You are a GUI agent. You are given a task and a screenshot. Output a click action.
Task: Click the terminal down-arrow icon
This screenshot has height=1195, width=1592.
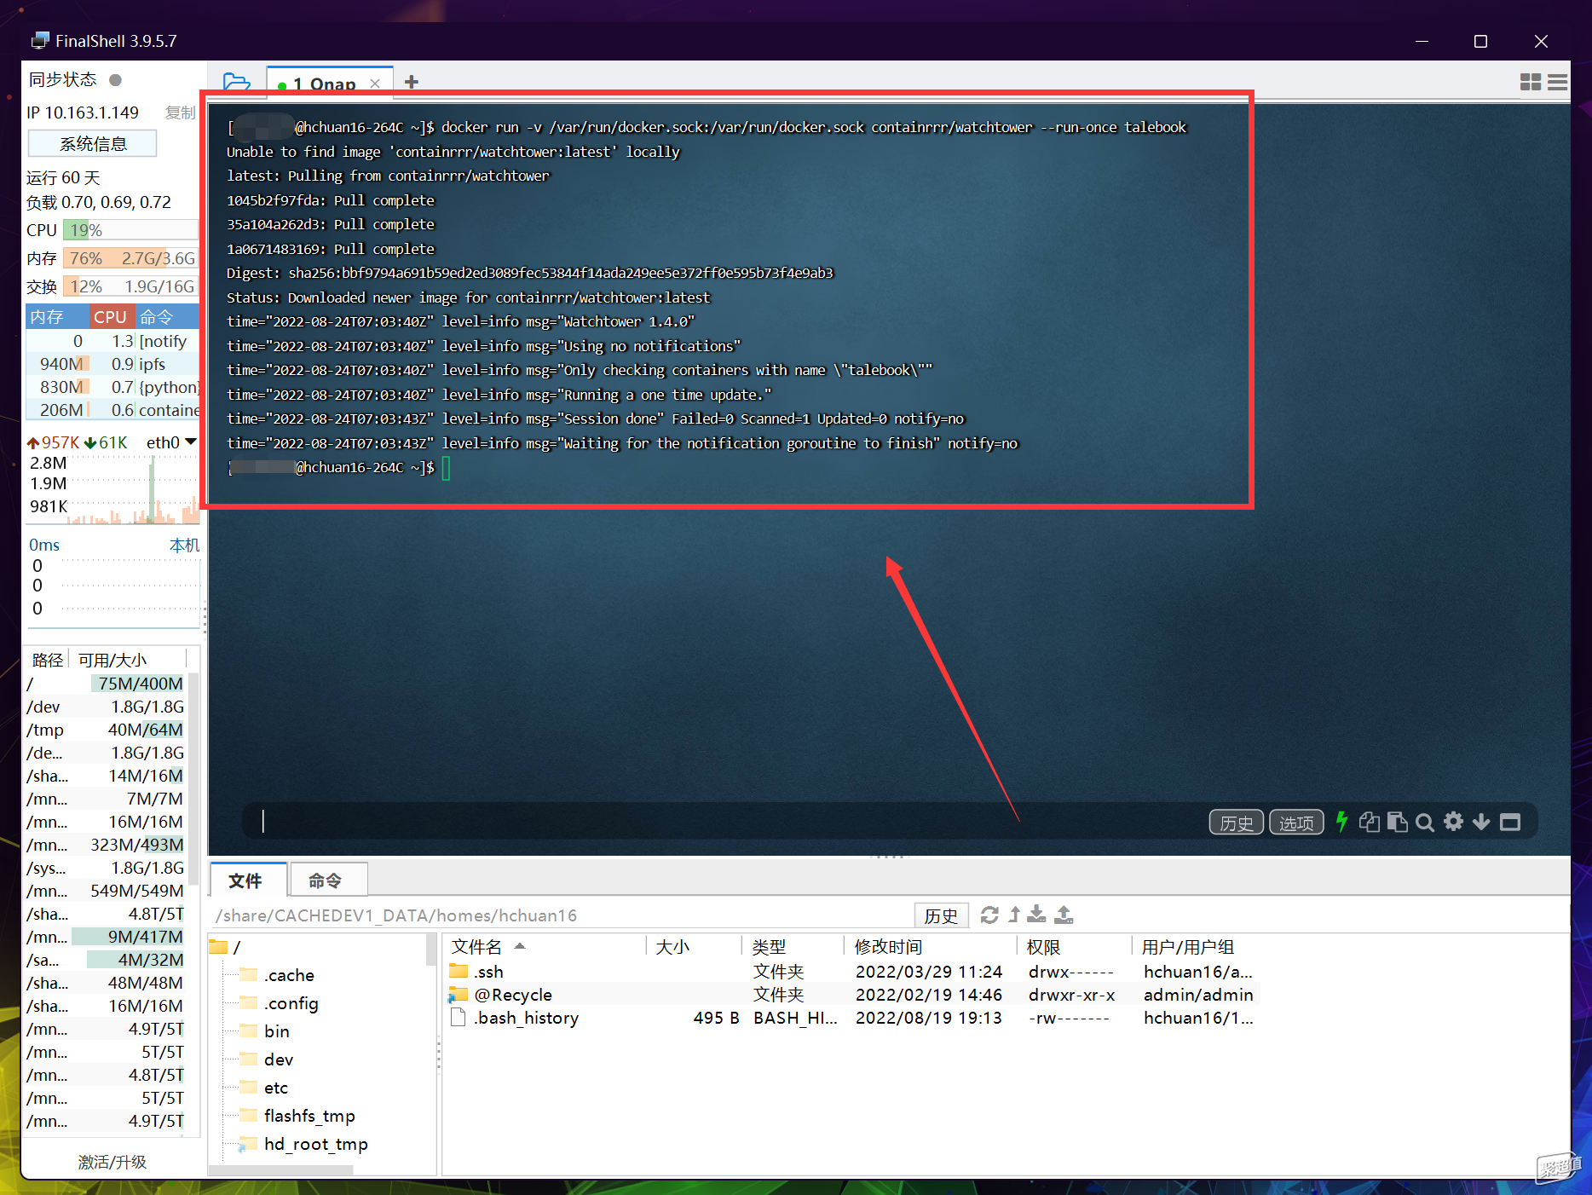click(x=1481, y=822)
